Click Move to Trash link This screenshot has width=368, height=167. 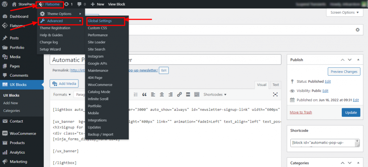301,112
